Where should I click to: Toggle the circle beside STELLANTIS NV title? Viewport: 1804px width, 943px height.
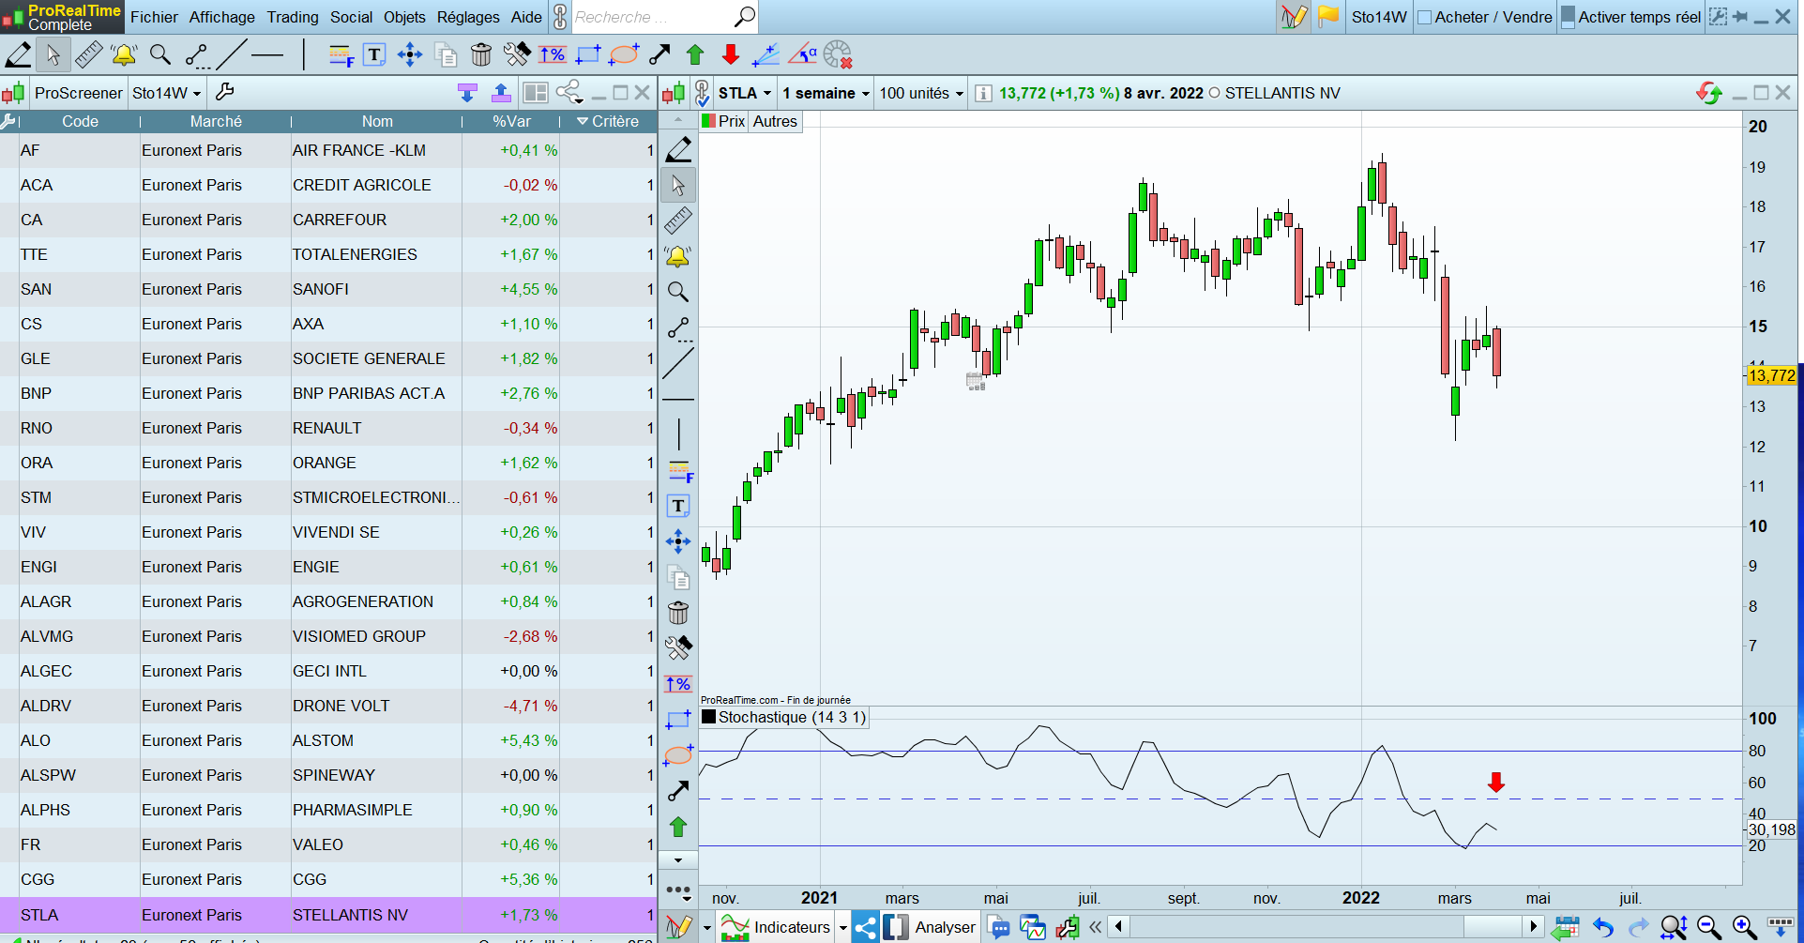pyautogui.click(x=1215, y=93)
